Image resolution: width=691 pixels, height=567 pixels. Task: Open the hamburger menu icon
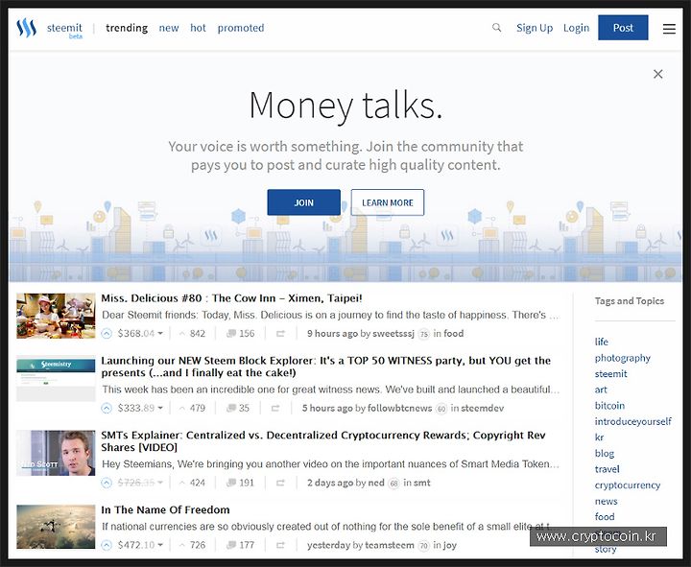tap(669, 29)
